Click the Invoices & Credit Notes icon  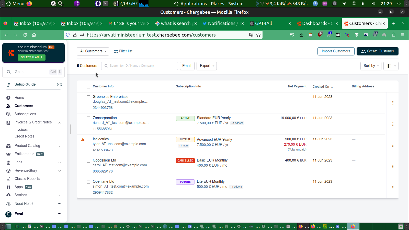pos(8,122)
